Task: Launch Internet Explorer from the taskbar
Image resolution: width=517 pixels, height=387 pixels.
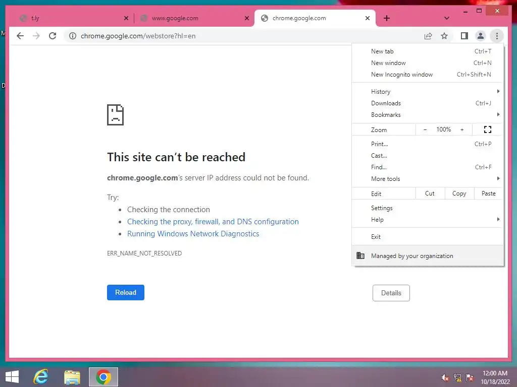Action: [x=41, y=377]
